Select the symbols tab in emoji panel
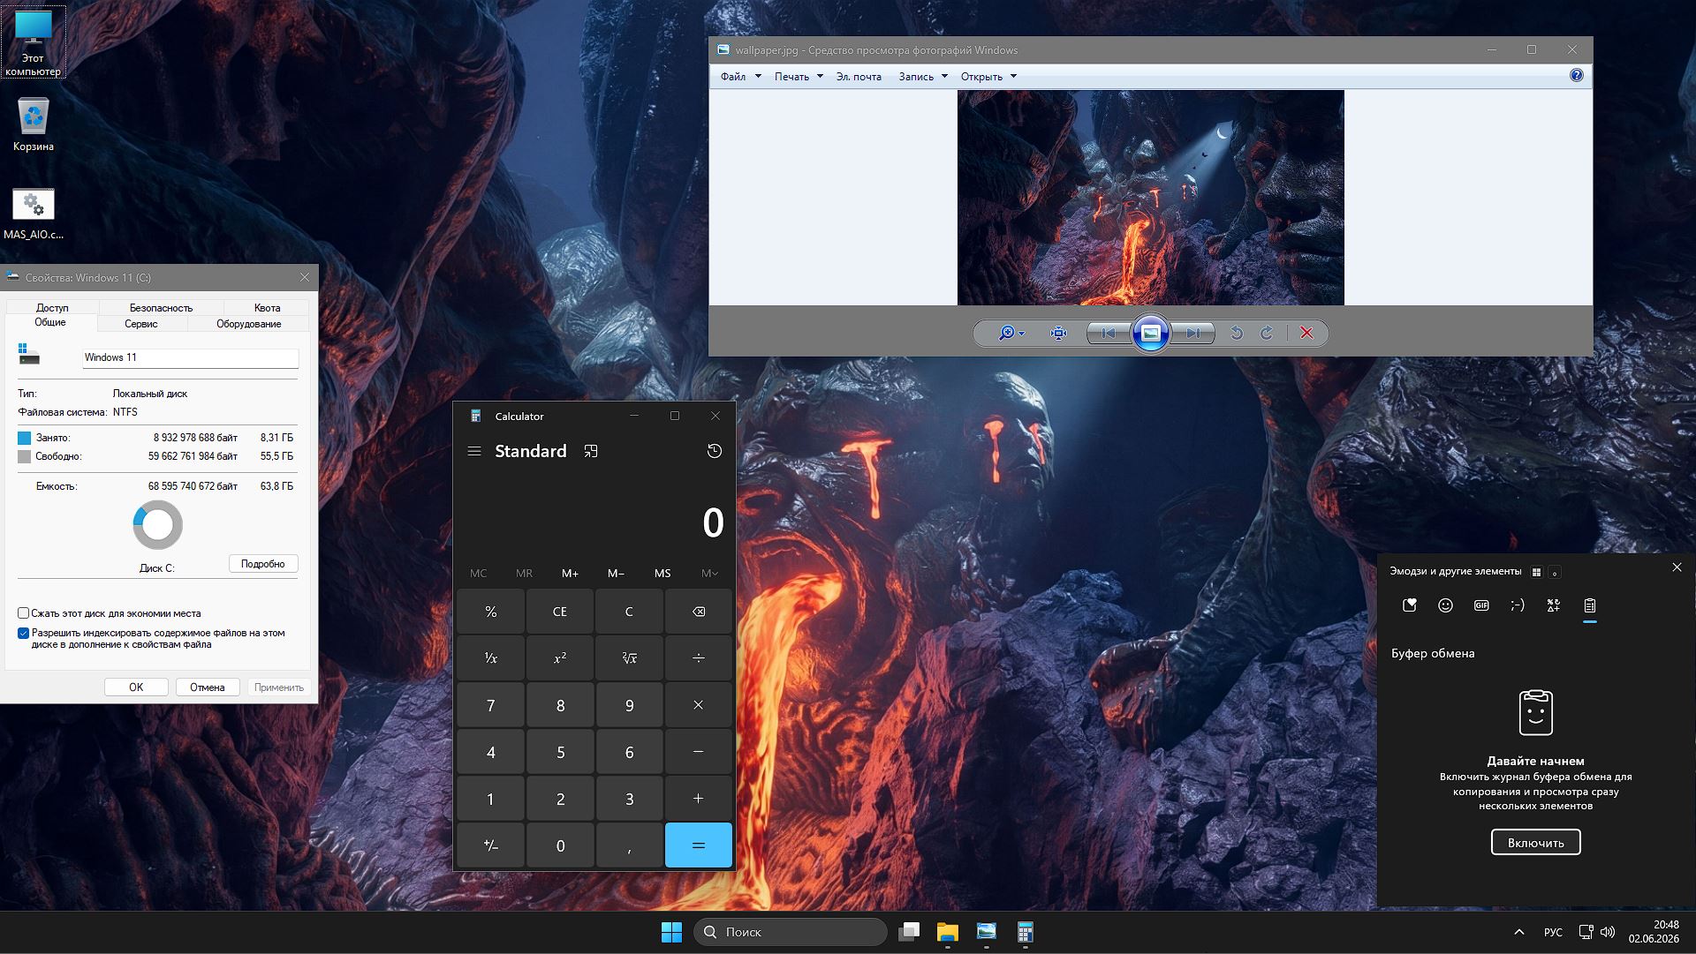Image resolution: width=1696 pixels, height=954 pixels. point(1554,605)
